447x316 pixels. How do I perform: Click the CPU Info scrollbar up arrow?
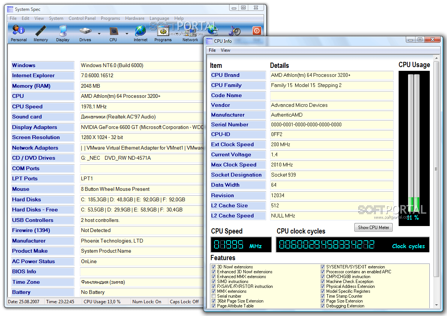click(436, 58)
